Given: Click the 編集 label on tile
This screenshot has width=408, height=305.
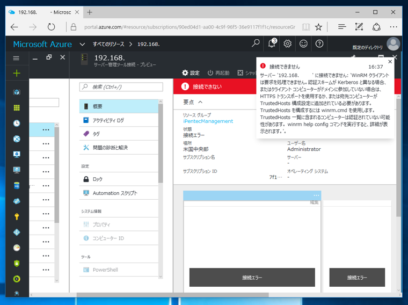Looking at the screenshot, I should (x=314, y=202).
